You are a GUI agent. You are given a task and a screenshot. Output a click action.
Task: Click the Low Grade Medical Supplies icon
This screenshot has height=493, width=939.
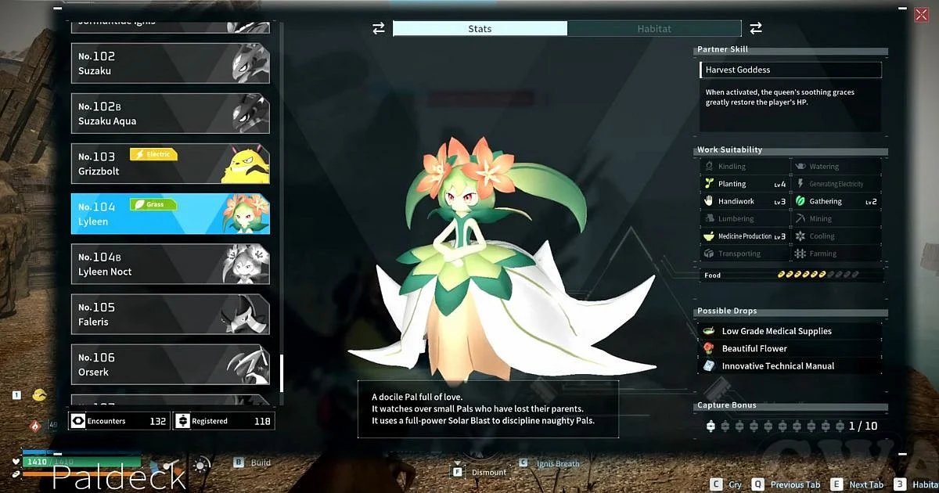tap(709, 331)
